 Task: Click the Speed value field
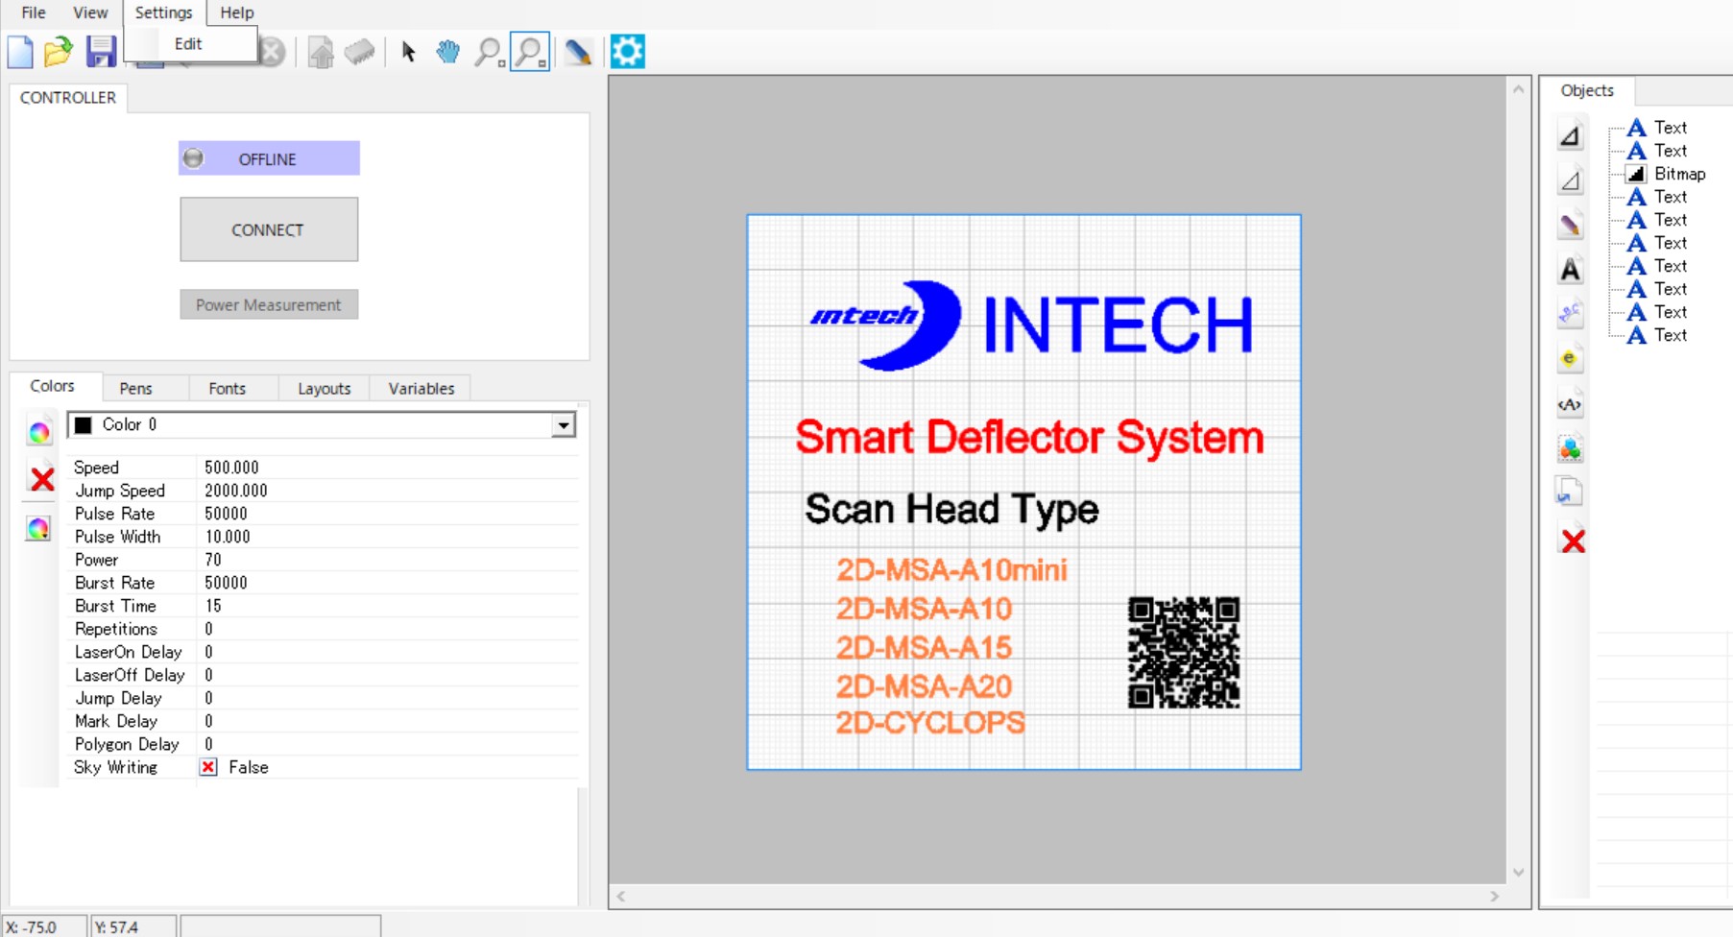[384, 468]
